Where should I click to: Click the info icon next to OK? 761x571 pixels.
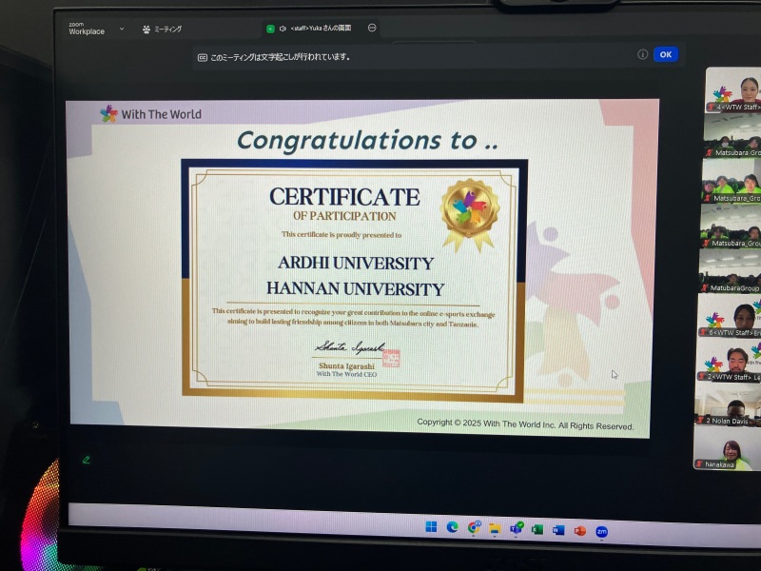point(643,54)
